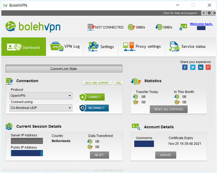Click Transfer Today download icon
217x173 pixels.
pos(136,97)
